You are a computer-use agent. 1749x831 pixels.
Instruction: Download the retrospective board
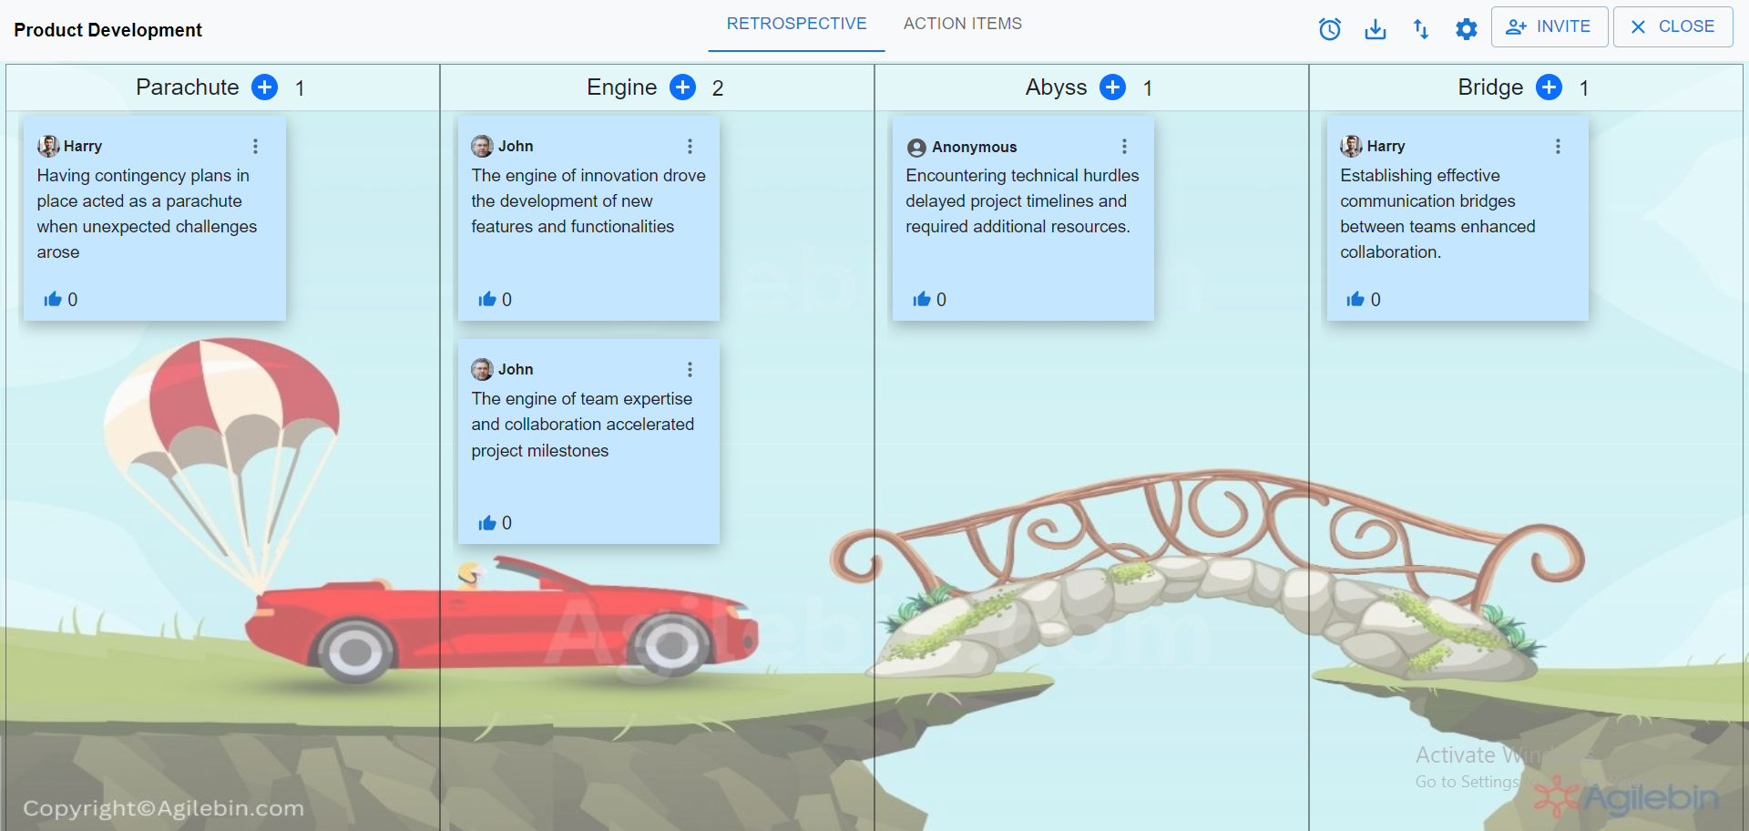click(x=1376, y=28)
